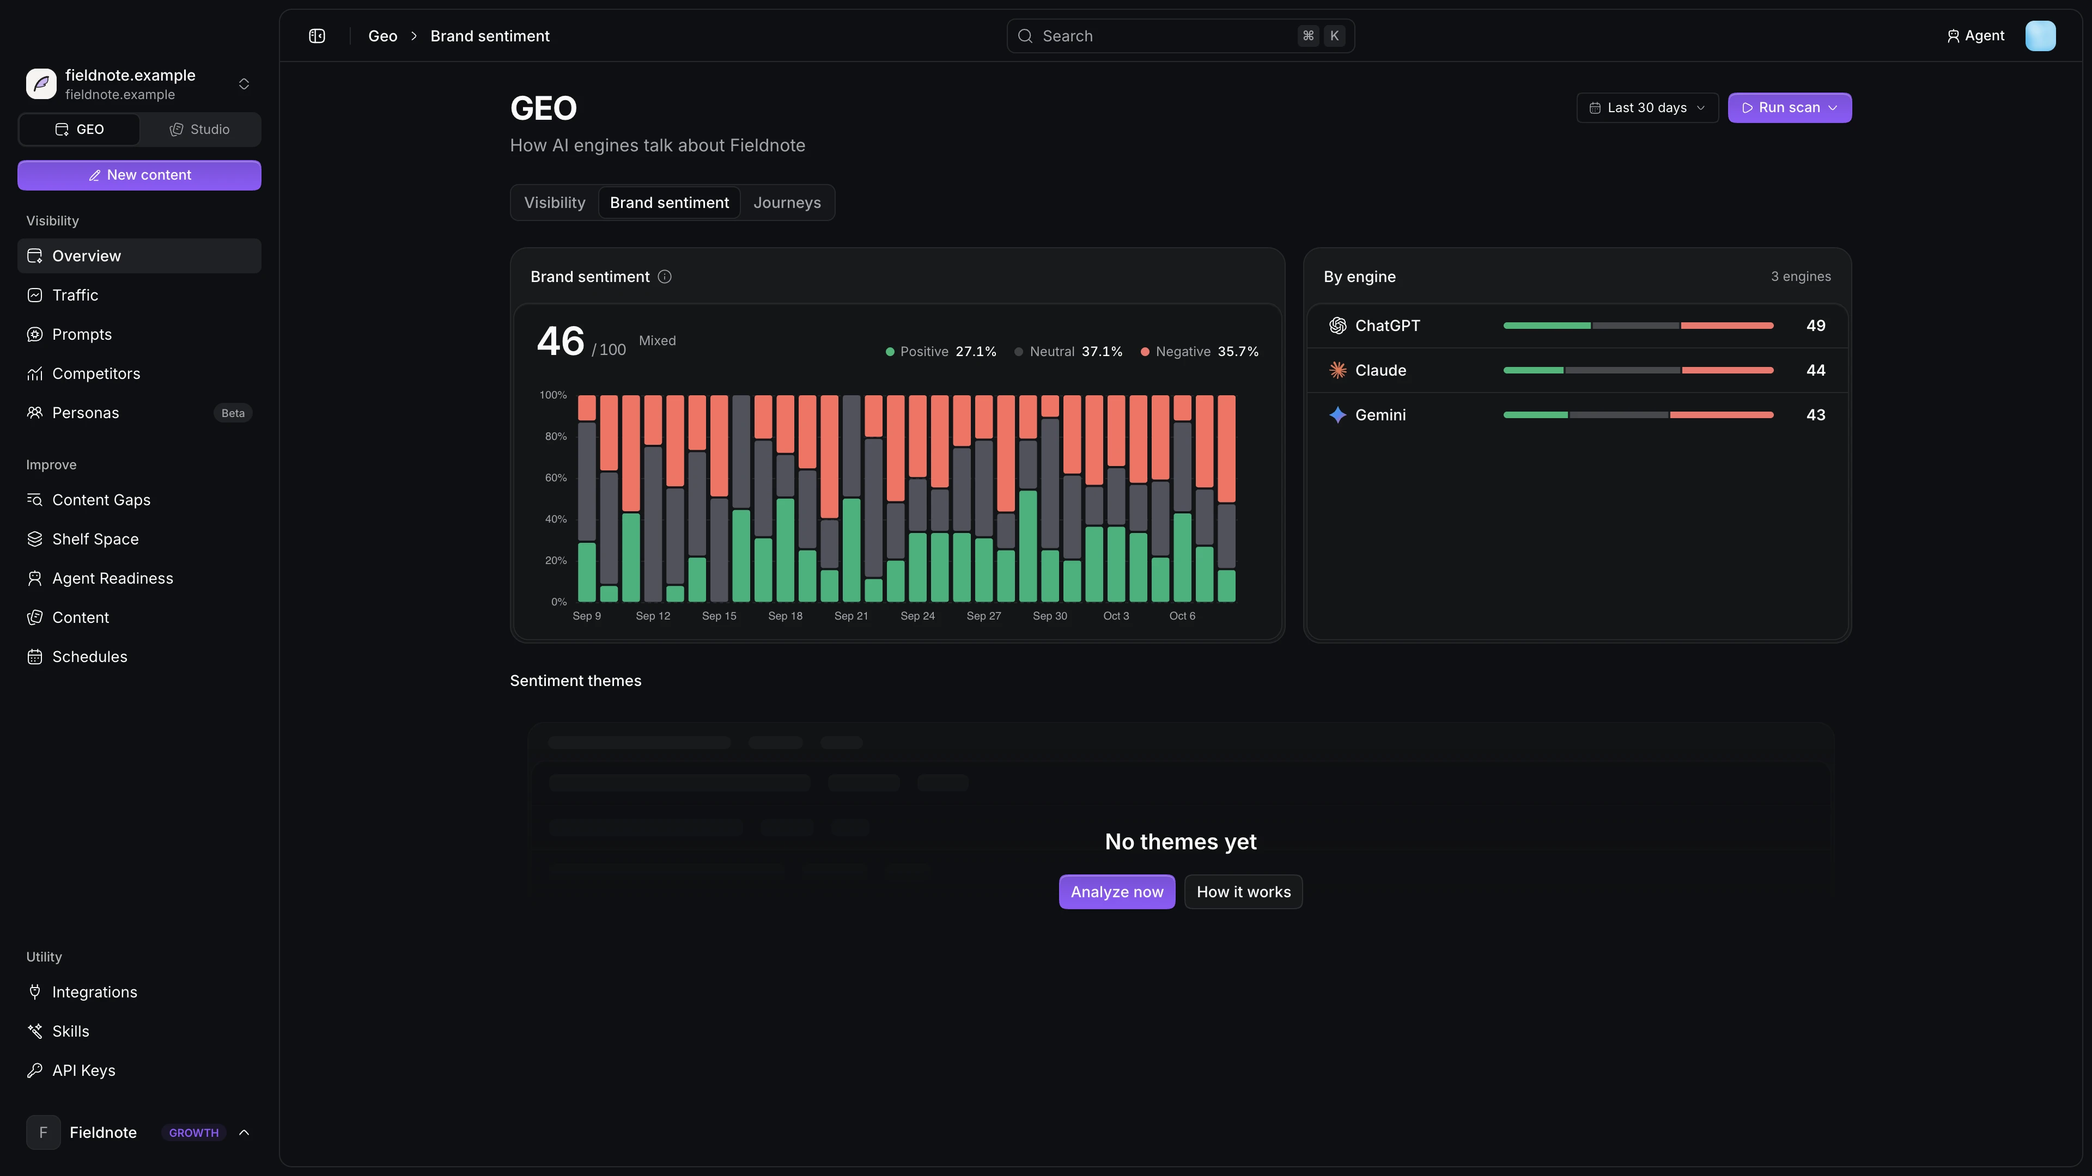This screenshot has height=1176, width=2092.
Task: Click the Positive 27.1% legend entry
Action: pos(940,351)
